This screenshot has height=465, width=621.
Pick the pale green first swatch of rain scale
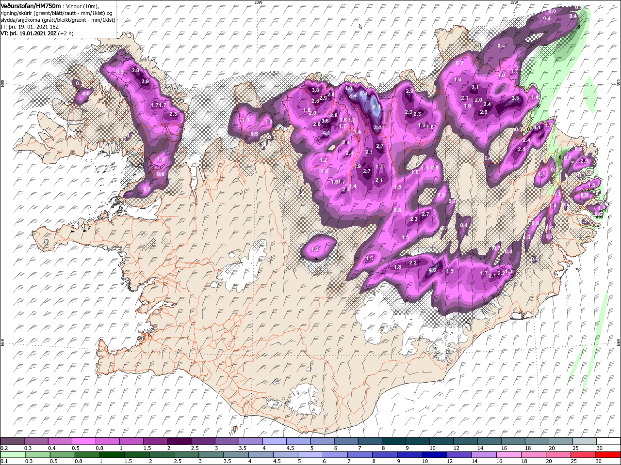tap(12, 454)
